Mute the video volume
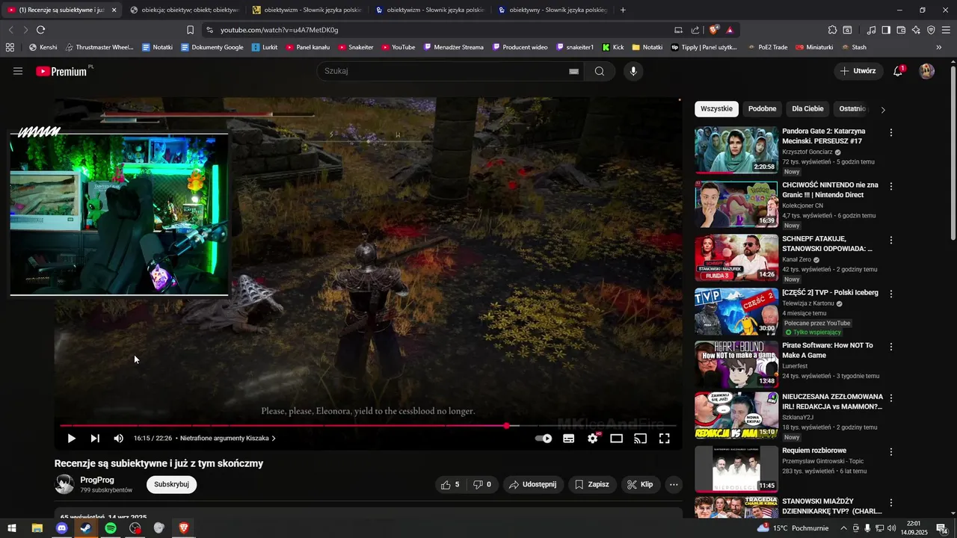The image size is (957, 538). tap(118, 439)
